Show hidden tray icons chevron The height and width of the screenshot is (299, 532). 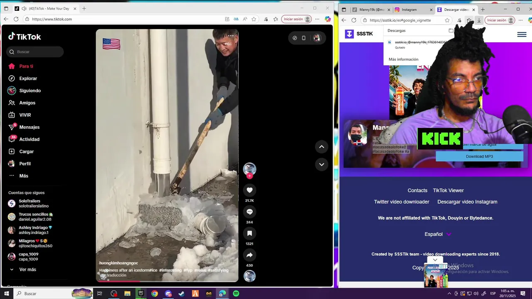point(449,294)
